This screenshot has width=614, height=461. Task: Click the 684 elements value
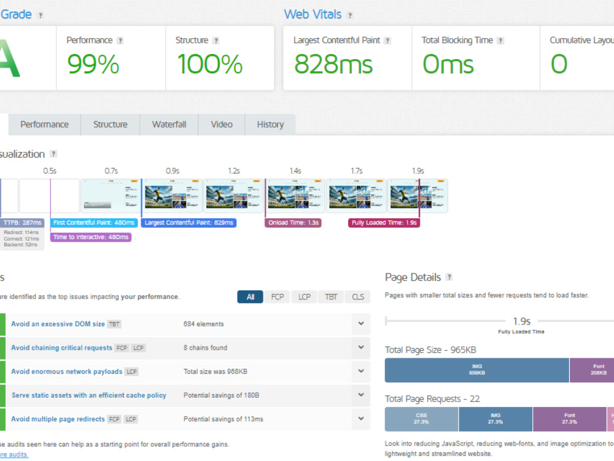(204, 324)
